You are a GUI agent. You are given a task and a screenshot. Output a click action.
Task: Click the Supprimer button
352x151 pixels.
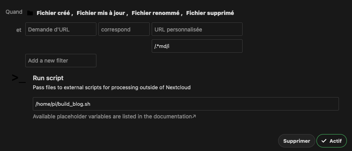[297, 141]
